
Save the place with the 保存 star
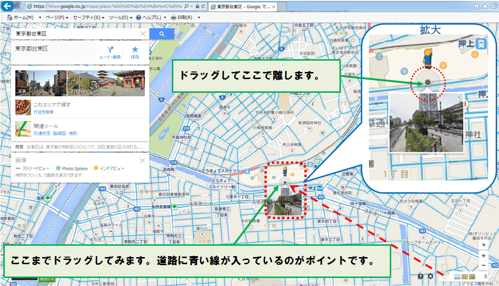[x=135, y=53]
